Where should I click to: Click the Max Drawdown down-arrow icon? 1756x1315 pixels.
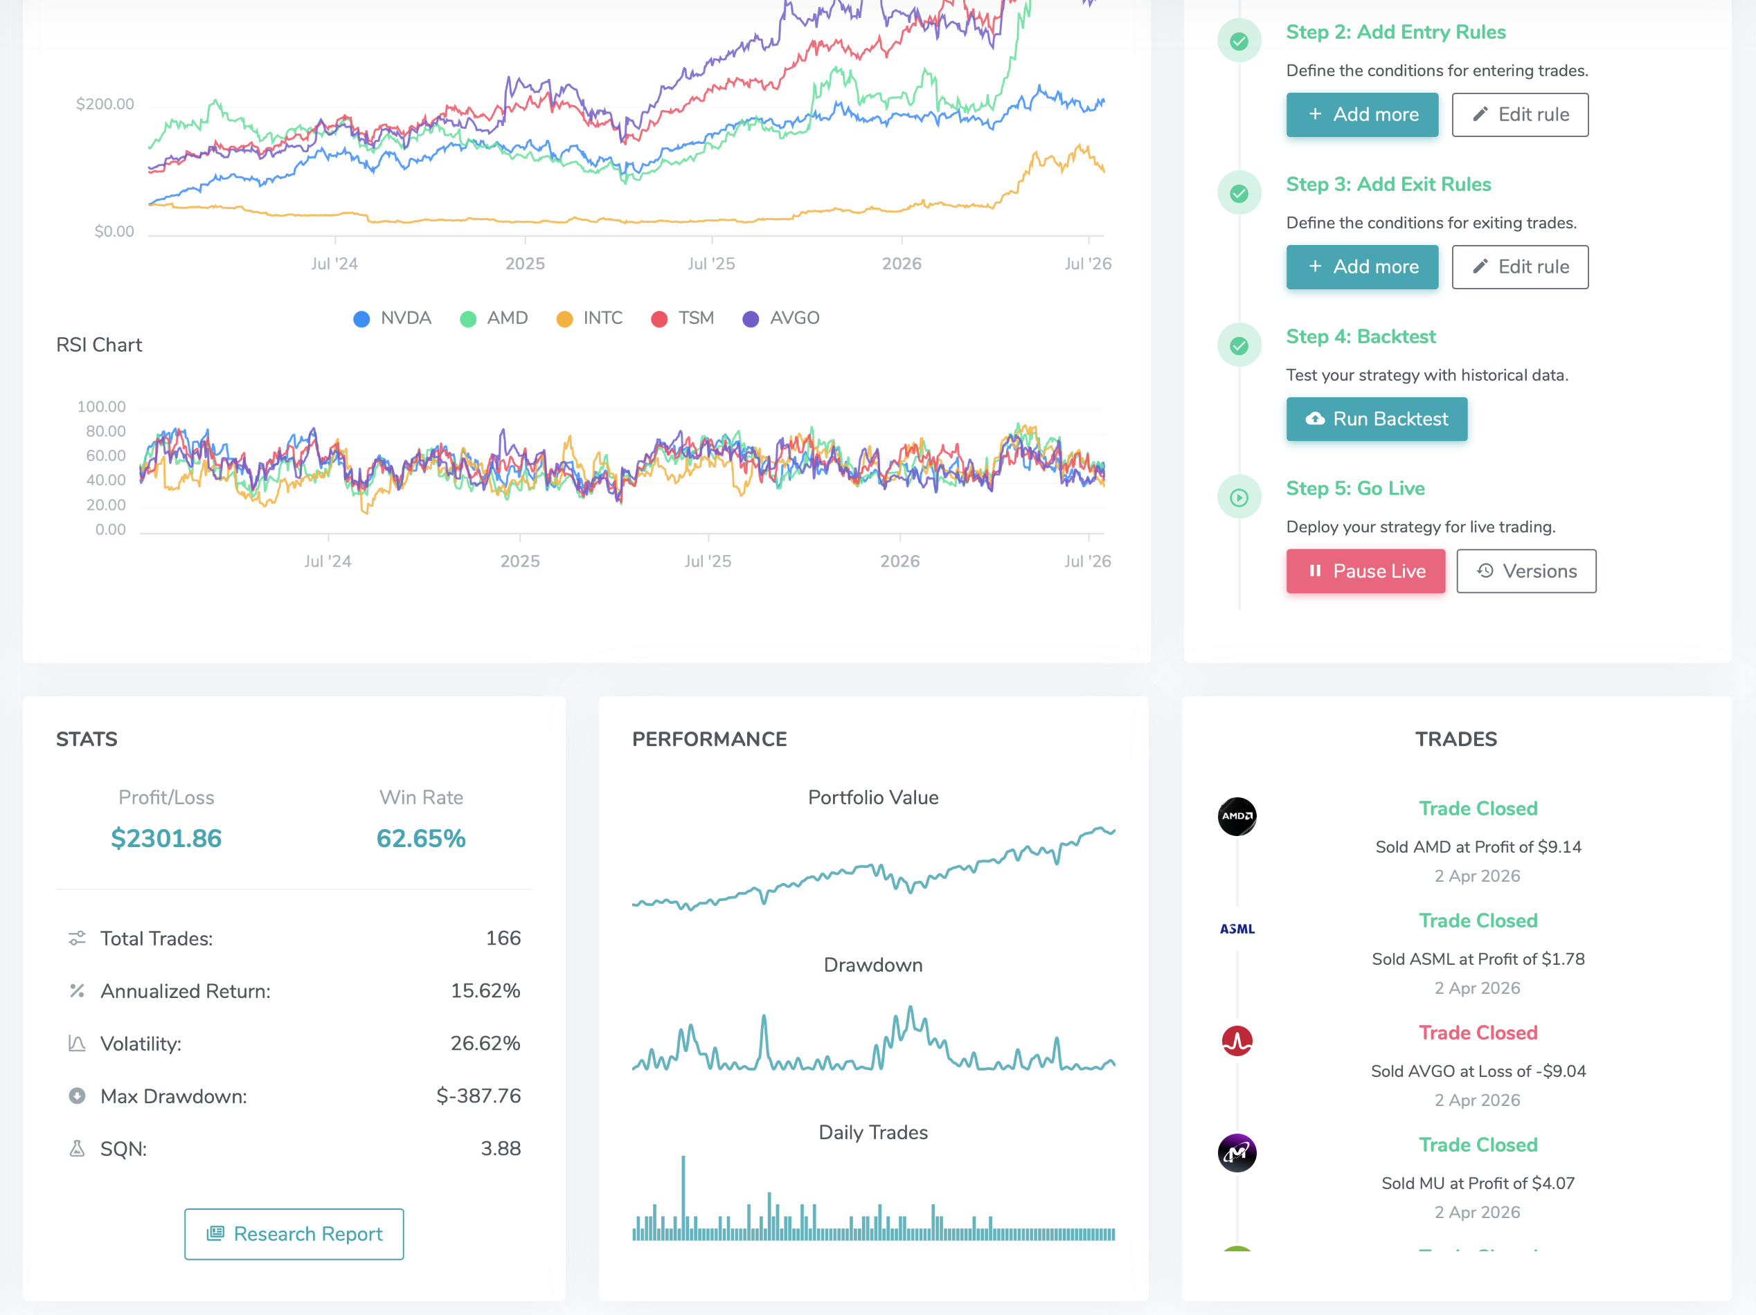point(77,1096)
